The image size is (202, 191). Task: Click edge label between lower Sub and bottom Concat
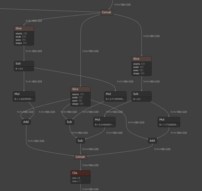point(90,149)
